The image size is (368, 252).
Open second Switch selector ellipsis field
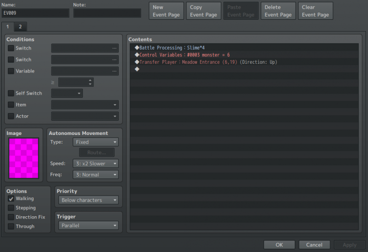85,60
